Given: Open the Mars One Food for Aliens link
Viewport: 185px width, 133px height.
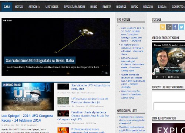Looking at the screenshot, I should coord(131,95).
